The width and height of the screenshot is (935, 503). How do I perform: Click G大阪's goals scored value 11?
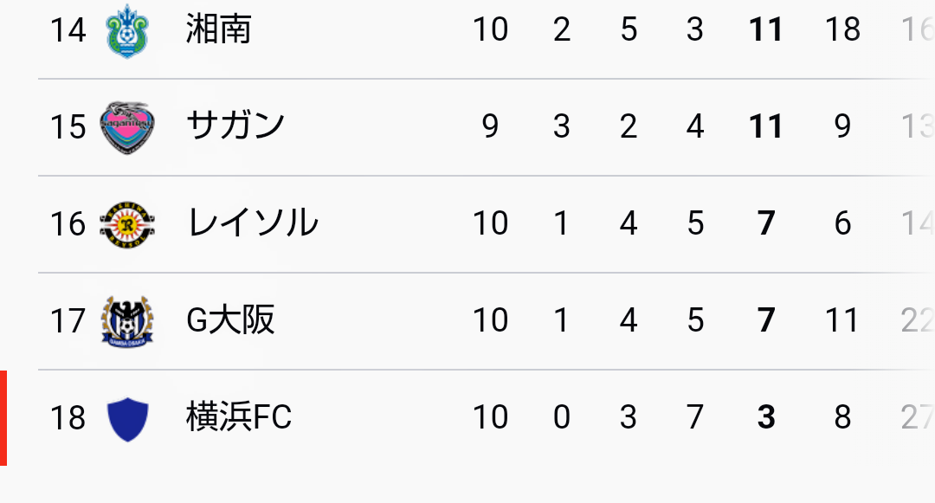(841, 320)
